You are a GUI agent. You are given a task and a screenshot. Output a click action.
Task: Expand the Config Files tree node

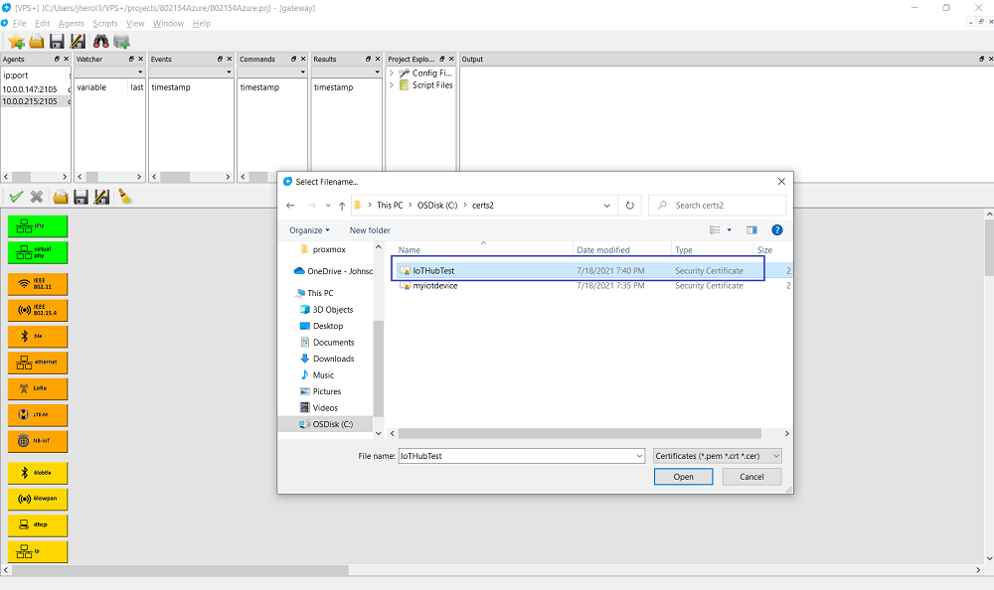tap(392, 73)
